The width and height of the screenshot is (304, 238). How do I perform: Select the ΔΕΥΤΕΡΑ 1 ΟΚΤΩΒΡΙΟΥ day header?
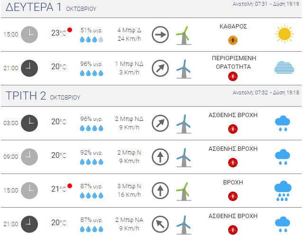(51, 7)
